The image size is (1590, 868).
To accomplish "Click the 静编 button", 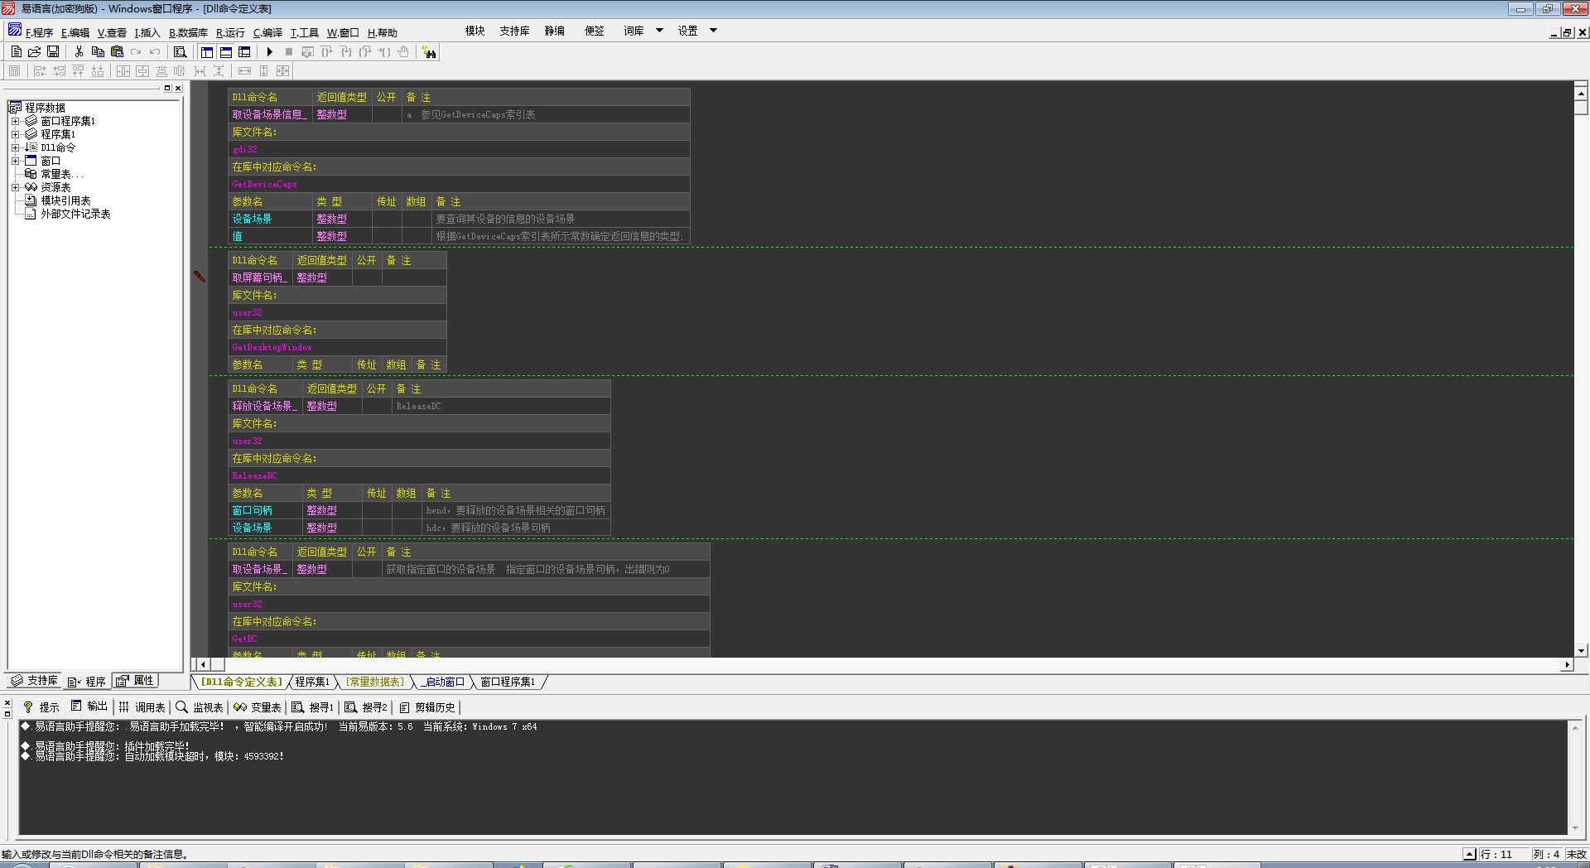I will click(x=555, y=31).
